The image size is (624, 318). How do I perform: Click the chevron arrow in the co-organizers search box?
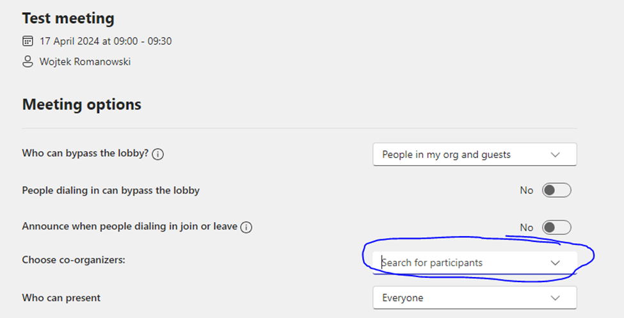[x=555, y=262]
